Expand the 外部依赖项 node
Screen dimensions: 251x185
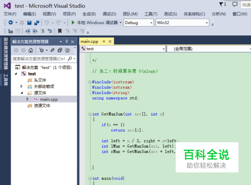pyautogui.click(x=22, y=86)
